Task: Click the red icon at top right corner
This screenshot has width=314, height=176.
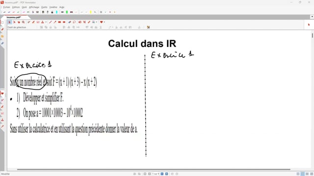Action: click(x=309, y=24)
